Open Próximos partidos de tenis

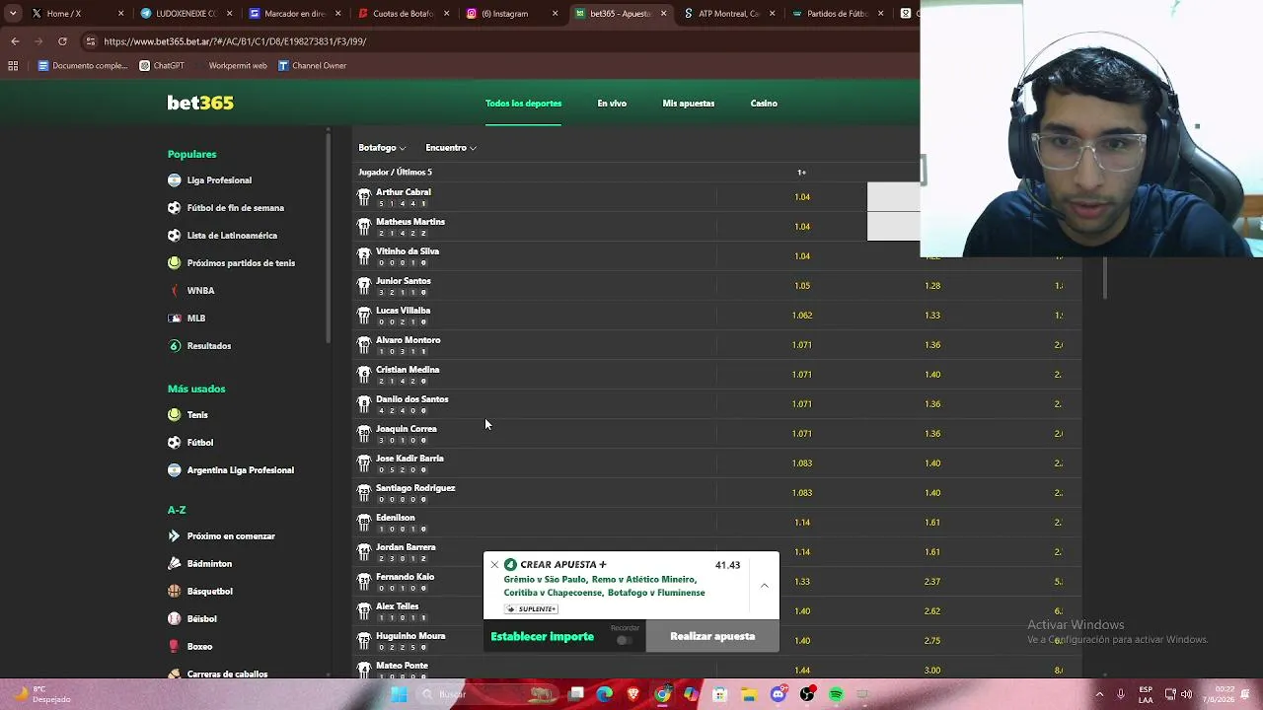[x=241, y=263]
